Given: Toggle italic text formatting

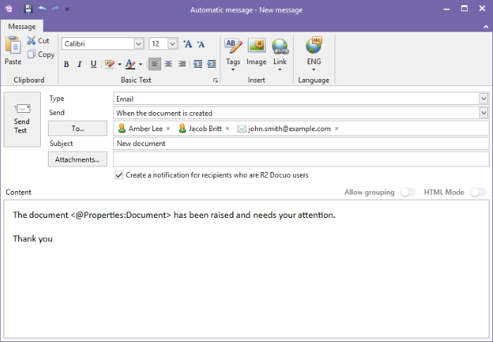Looking at the screenshot, I should [80, 64].
